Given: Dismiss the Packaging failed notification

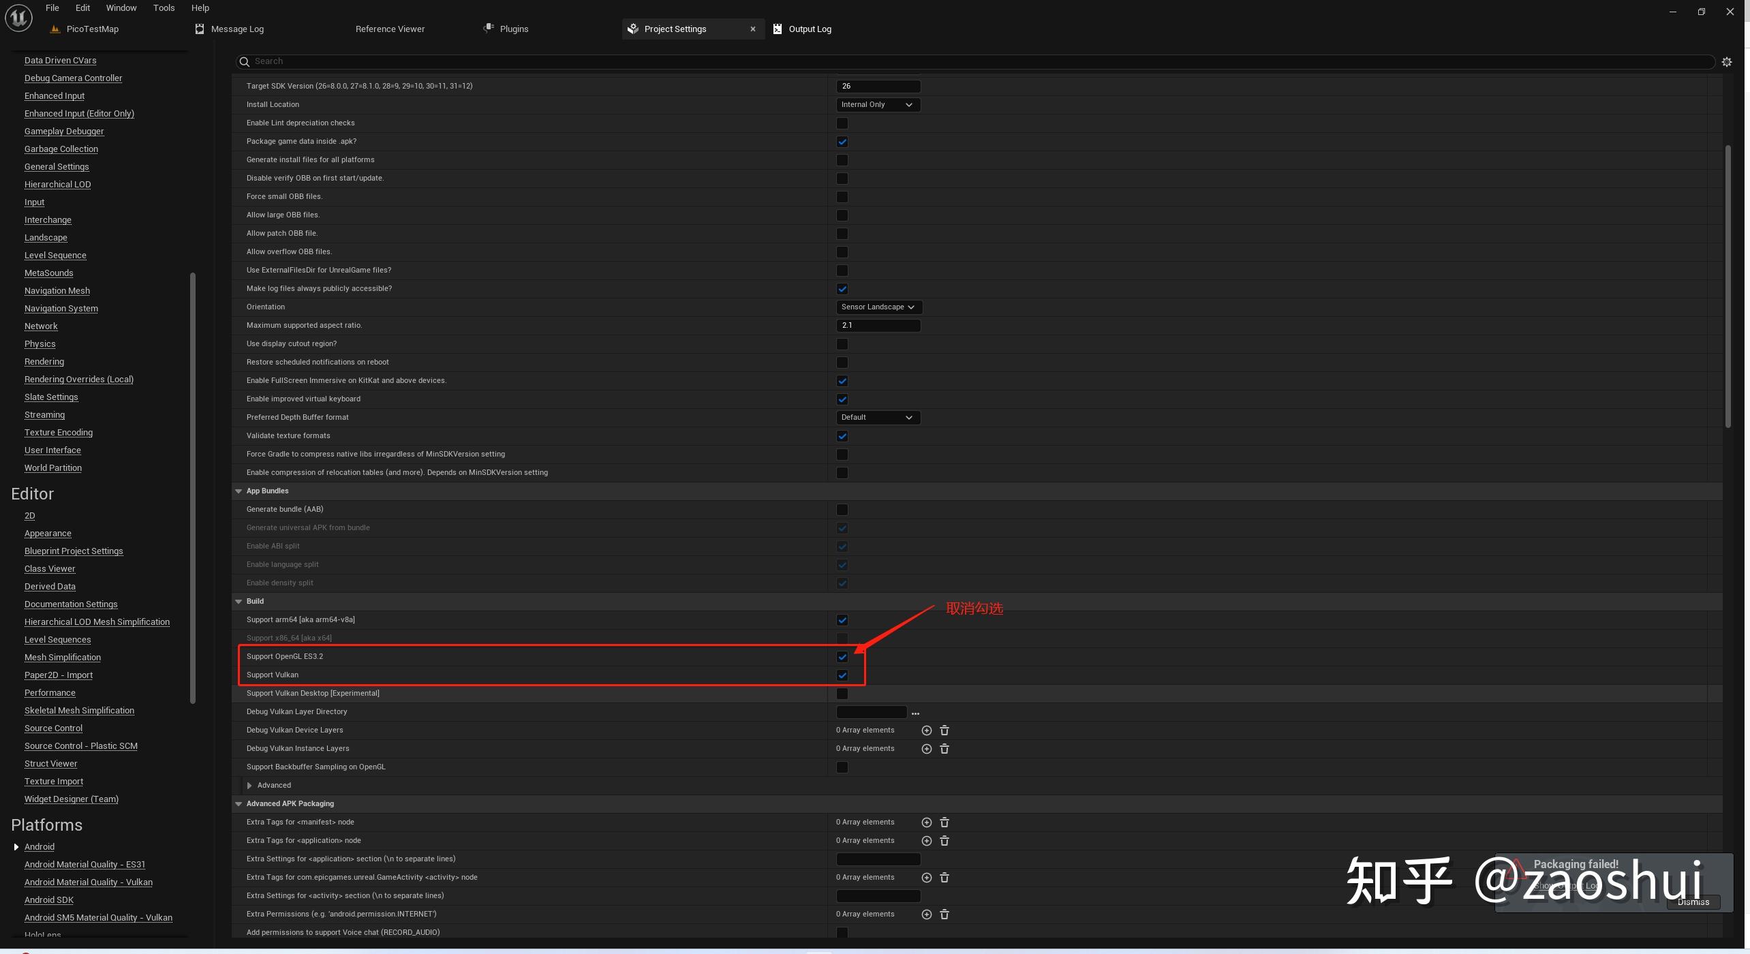Looking at the screenshot, I should coord(1693,902).
